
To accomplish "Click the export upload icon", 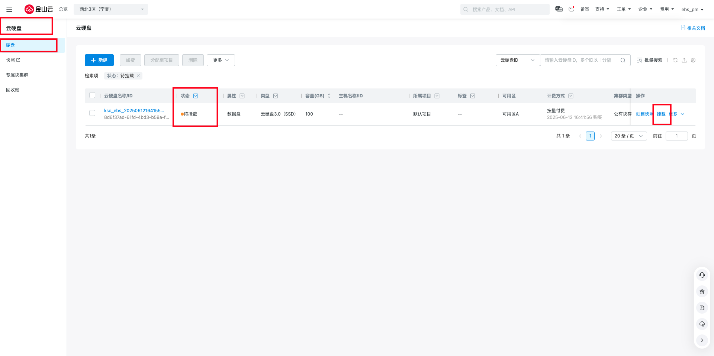I will tap(684, 60).
